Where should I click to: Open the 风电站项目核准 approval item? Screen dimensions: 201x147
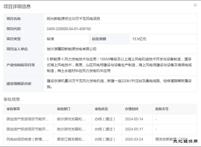point(28,139)
